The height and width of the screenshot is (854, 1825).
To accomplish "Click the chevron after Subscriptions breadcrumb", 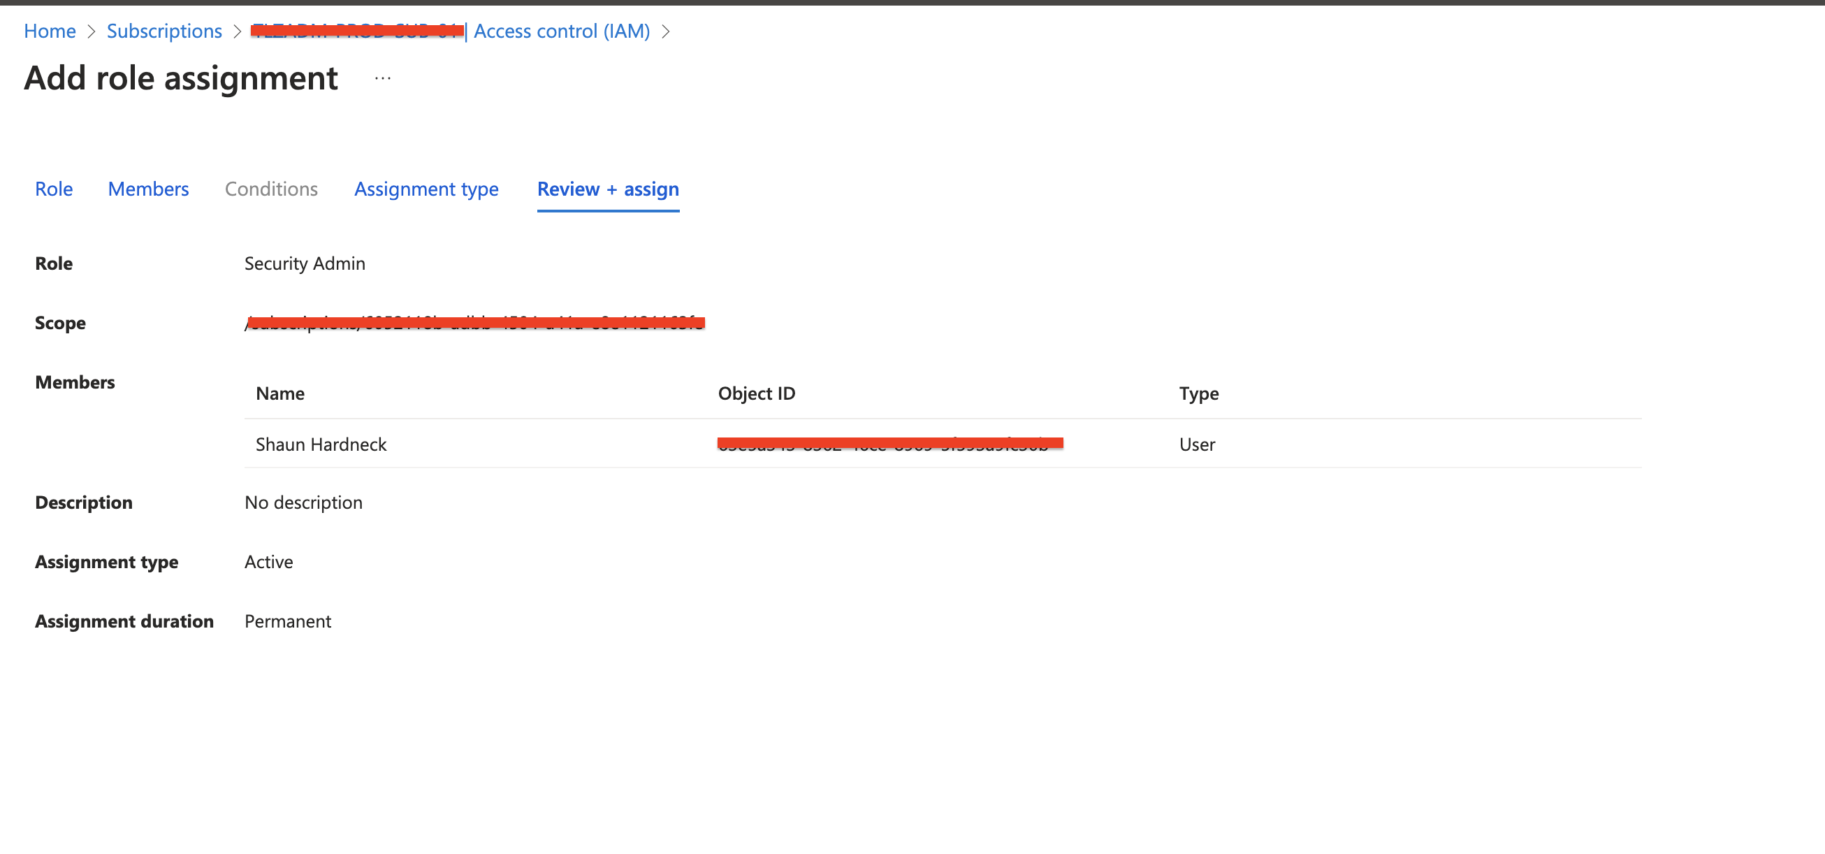I will (238, 31).
